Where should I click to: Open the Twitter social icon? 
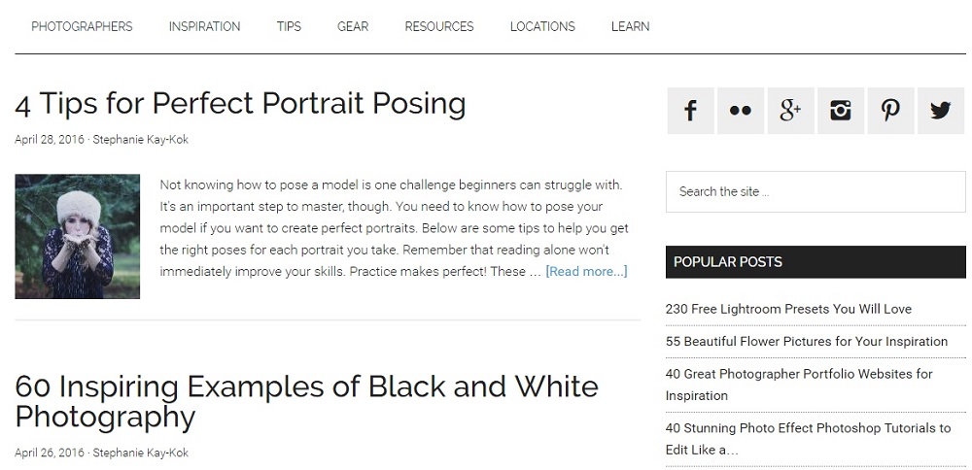tap(940, 111)
